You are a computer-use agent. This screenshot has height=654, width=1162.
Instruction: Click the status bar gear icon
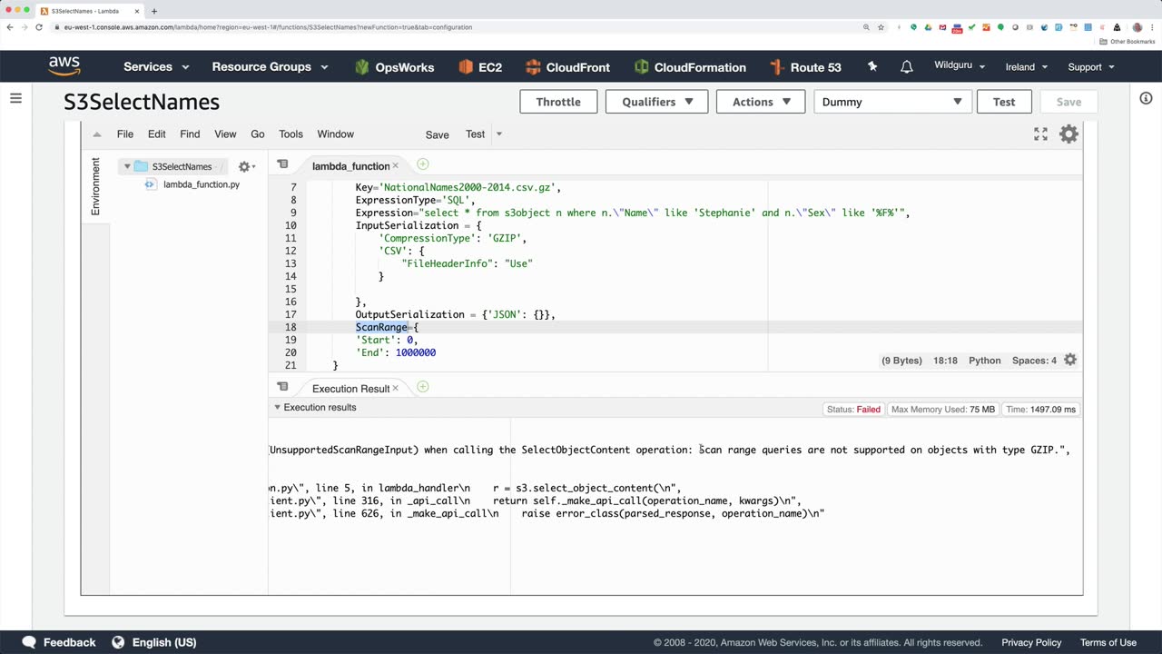(1070, 361)
